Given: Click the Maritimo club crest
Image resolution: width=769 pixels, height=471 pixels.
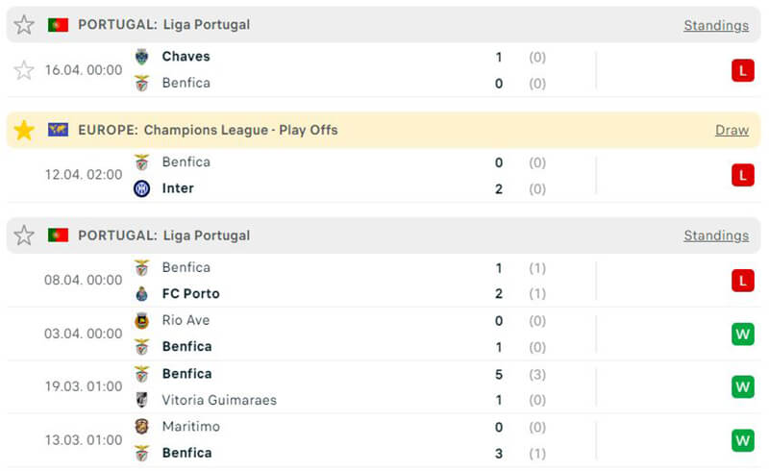Looking at the screenshot, I should point(142,426).
